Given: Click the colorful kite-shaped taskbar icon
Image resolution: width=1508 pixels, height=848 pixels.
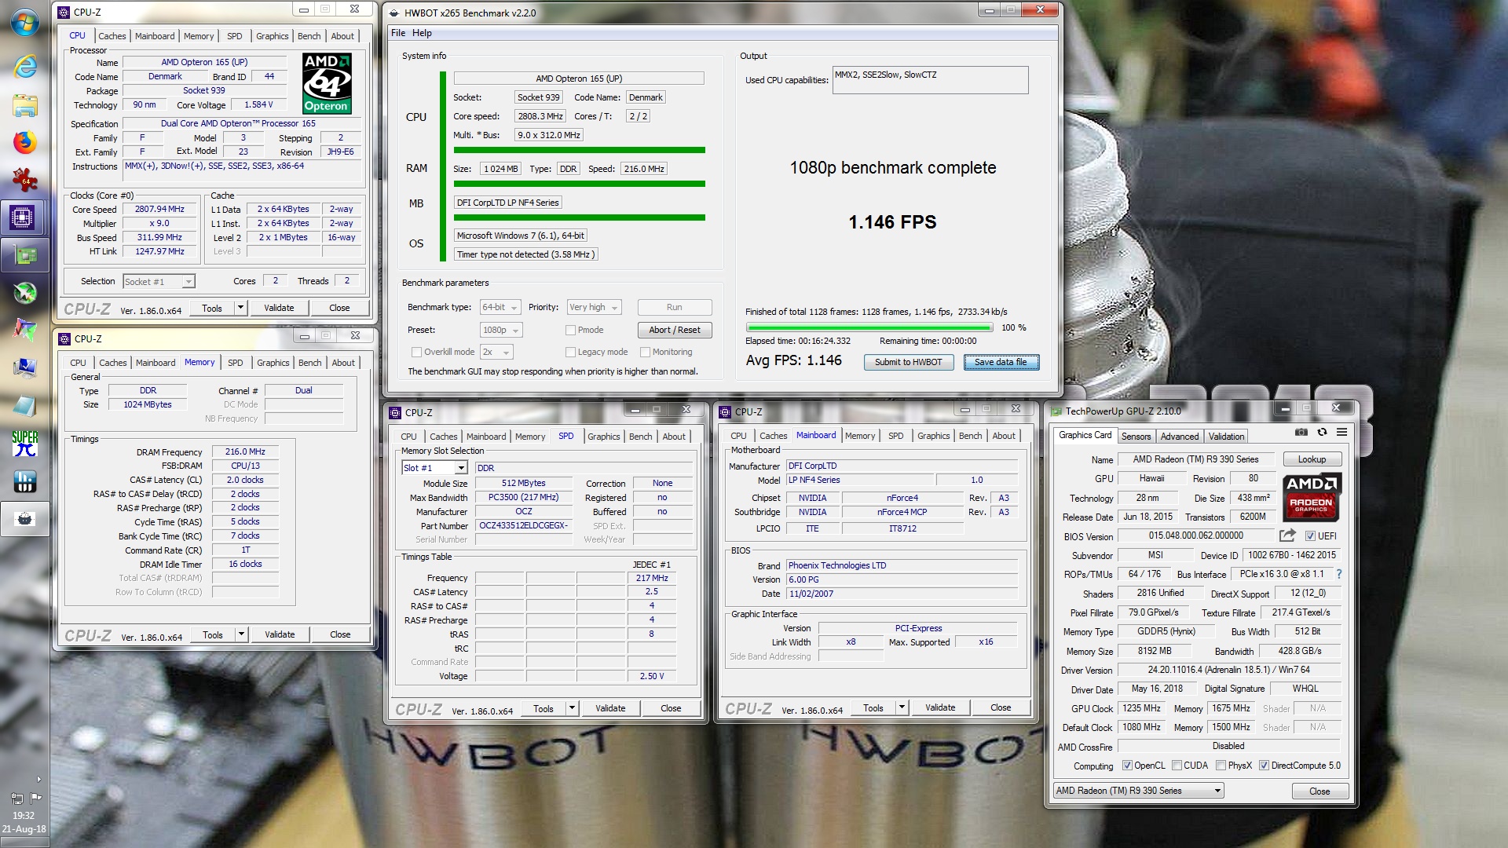Looking at the screenshot, I should coord(25,330).
